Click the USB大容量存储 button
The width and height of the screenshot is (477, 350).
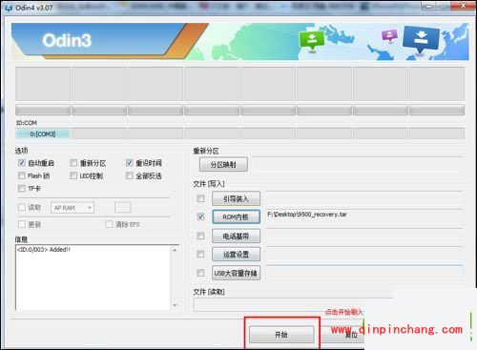[236, 273]
